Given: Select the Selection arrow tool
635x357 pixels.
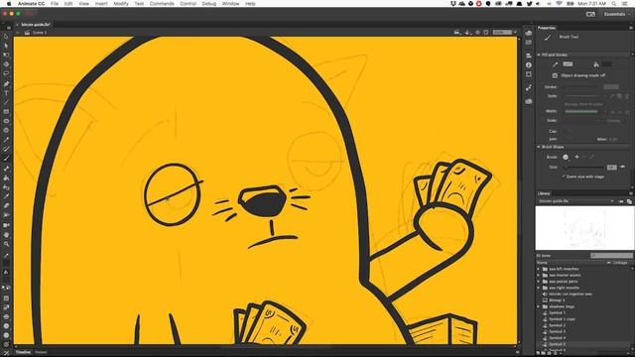Looking at the screenshot, I should 6,37.
